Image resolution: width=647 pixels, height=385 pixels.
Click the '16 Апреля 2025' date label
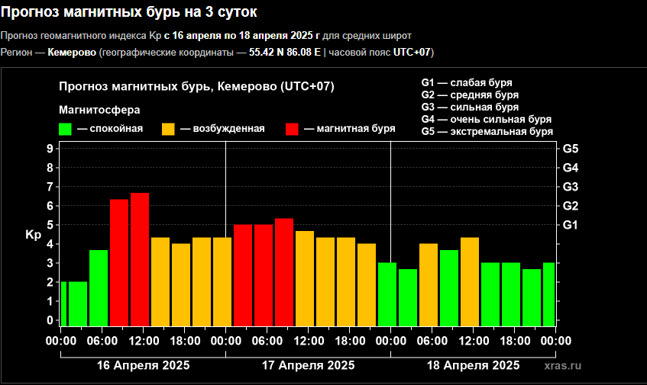pyautogui.click(x=143, y=366)
